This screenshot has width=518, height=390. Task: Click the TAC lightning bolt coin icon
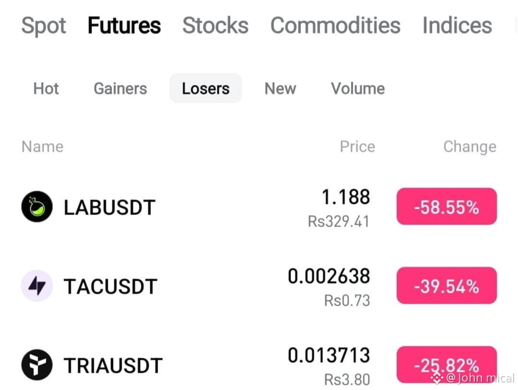click(x=37, y=285)
